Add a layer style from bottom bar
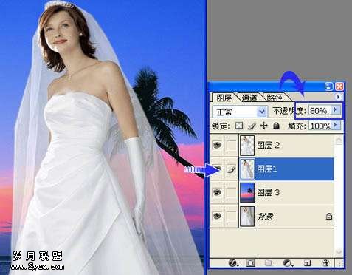352x275 pixels. (232, 263)
